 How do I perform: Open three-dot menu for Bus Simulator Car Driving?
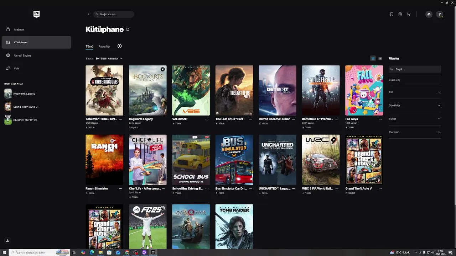(250, 188)
